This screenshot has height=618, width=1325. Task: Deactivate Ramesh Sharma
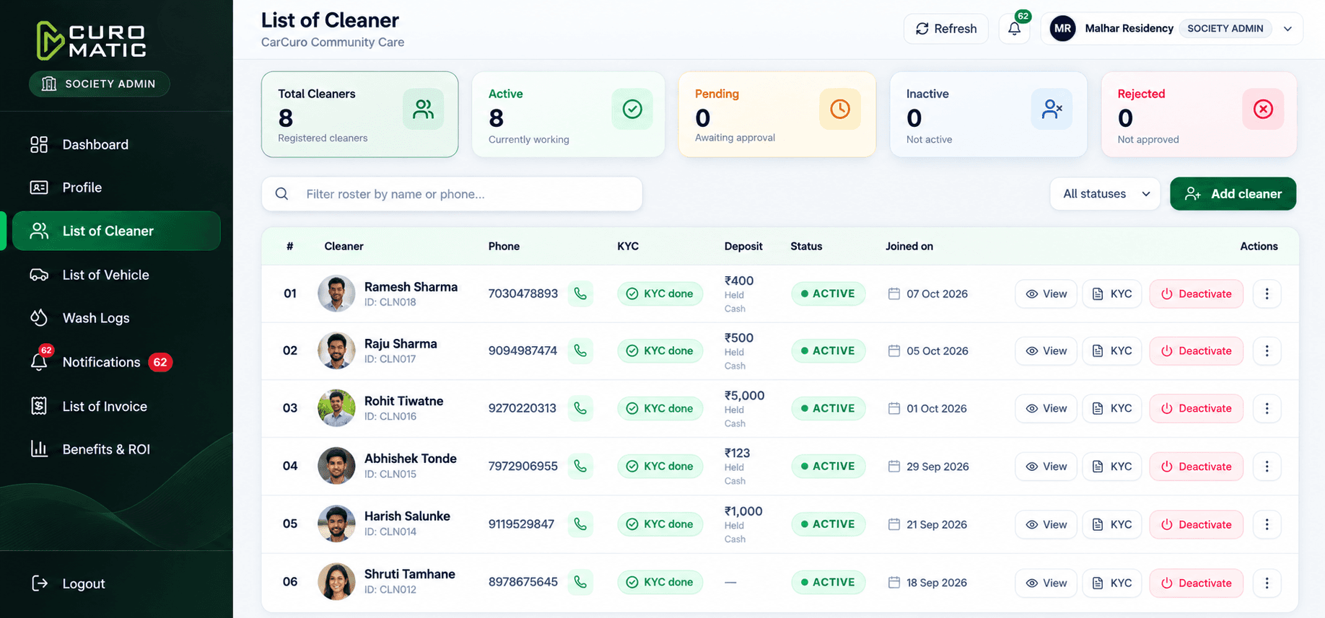pos(1196,293)
